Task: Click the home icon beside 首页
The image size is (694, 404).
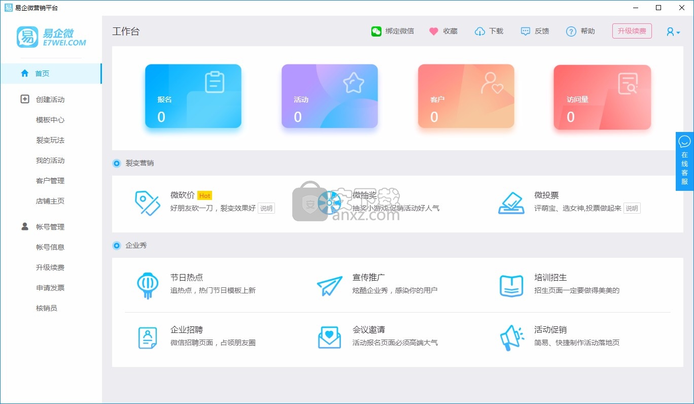Action: tap(25, 73)
